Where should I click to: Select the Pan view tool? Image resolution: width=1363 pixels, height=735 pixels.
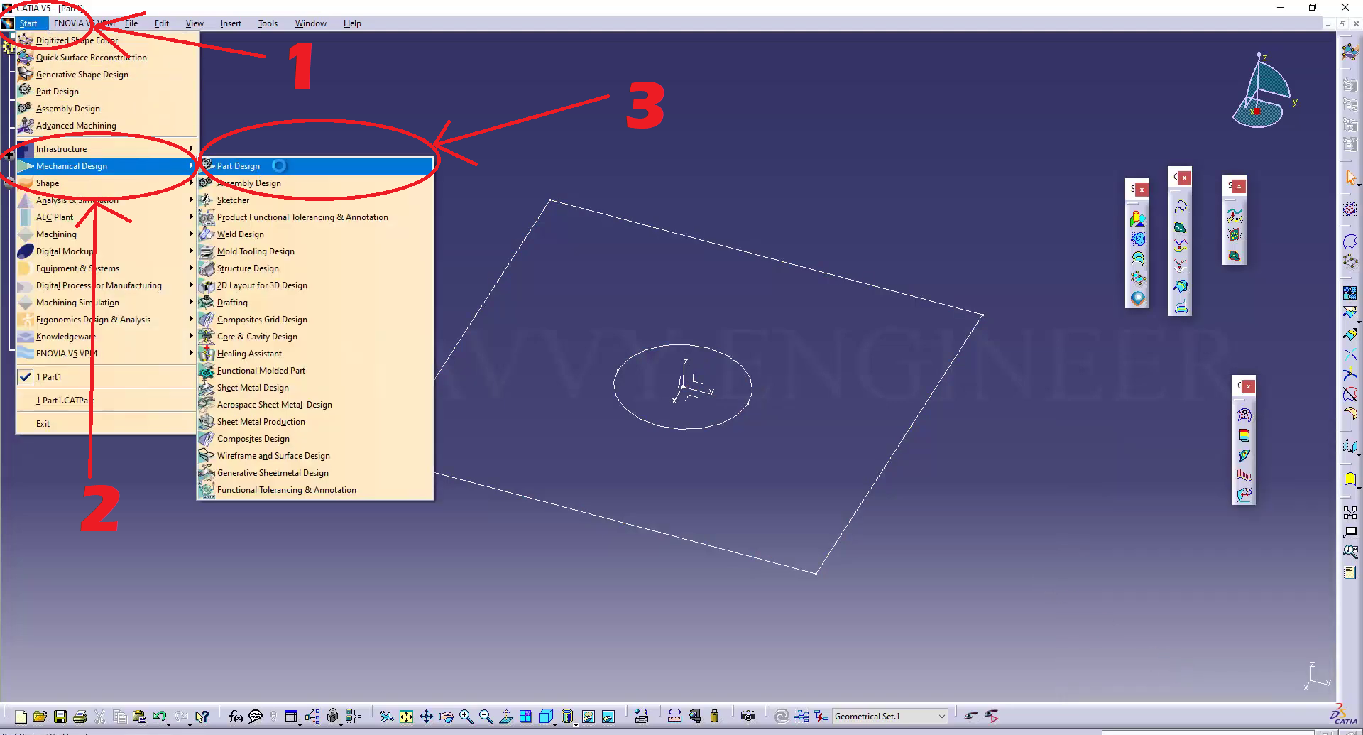tap(426, 717)
